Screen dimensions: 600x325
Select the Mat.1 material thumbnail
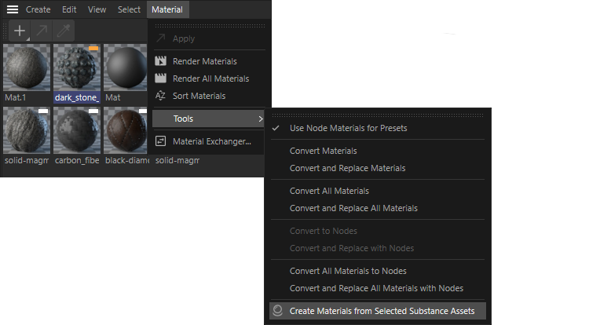[27, 67]
